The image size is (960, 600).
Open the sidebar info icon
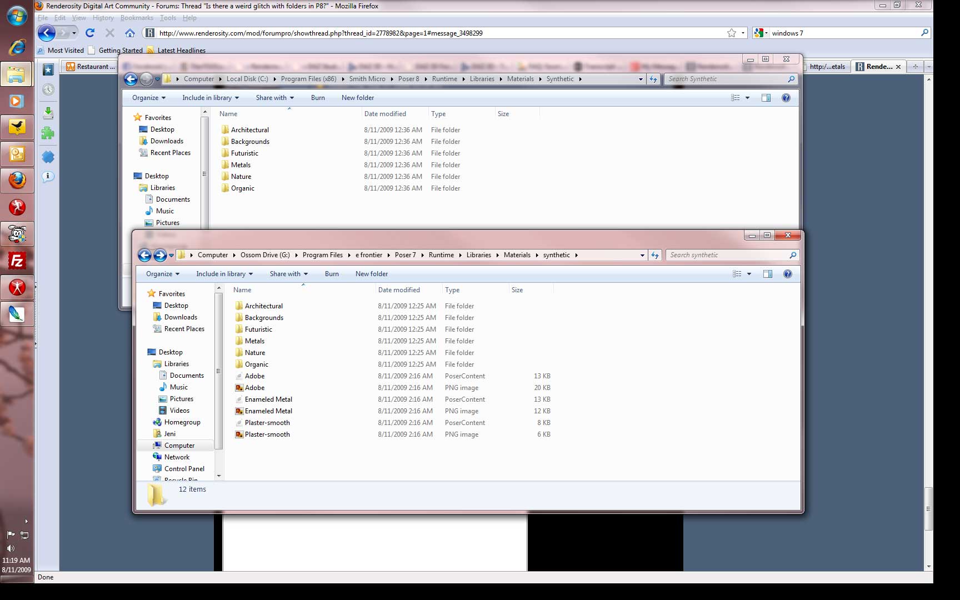pyautogui.click(x=48, y=177)
